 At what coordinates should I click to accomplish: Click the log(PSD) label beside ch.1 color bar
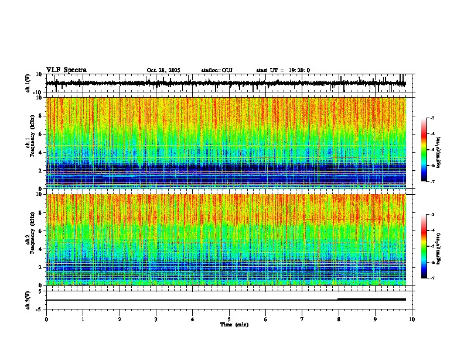coord(439,153)
